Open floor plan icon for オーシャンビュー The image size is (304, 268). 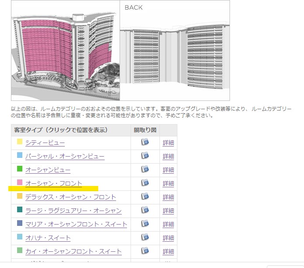click(145, 169)
